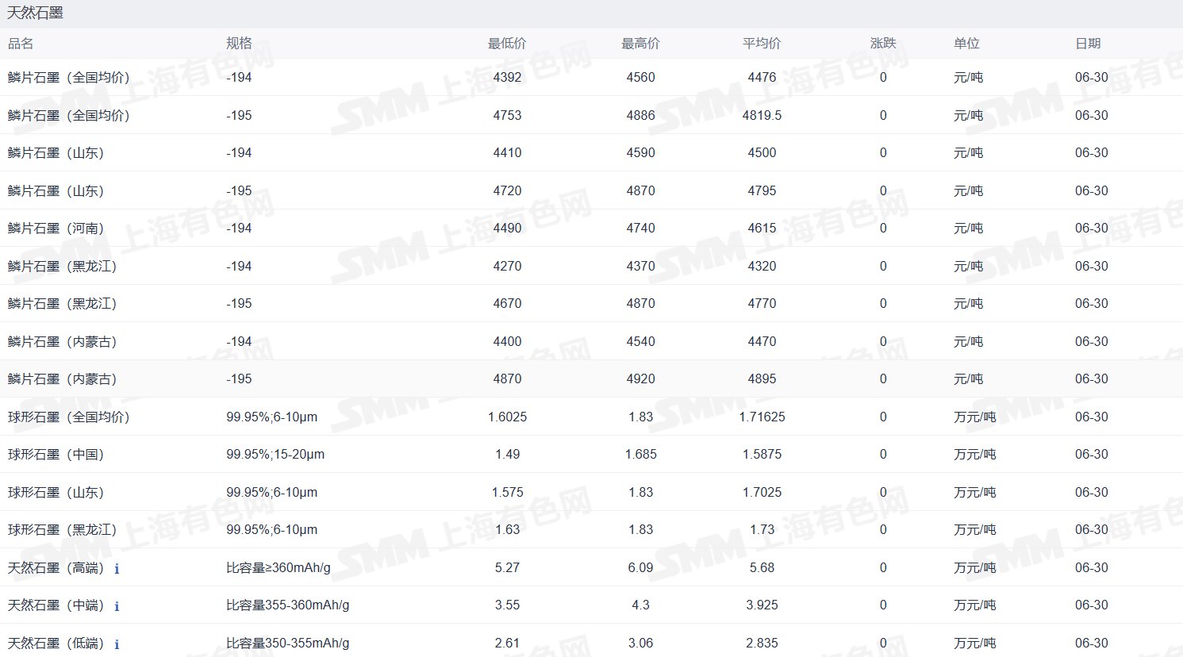The width and height of the screenshot is (1183, 657).
Task: Select highest price 4920
Action: [640, 378]
